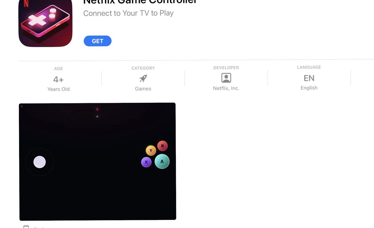Click the white joystick thumb knob
The image size is (374, 228).
coord(40,162)
